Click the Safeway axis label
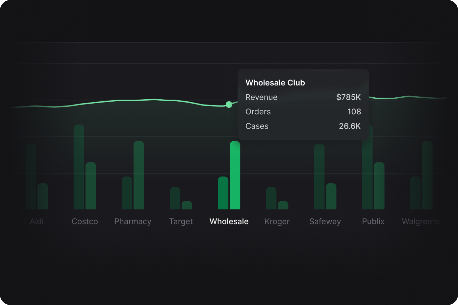Image resolution: width=458 pixels, height=305 pixels. point(325,222)
